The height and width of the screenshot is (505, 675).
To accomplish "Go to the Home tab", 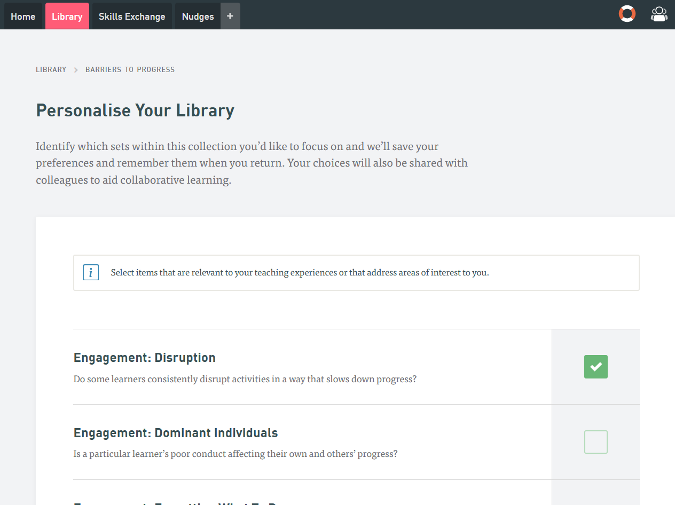I will click(x=23, y=17).
